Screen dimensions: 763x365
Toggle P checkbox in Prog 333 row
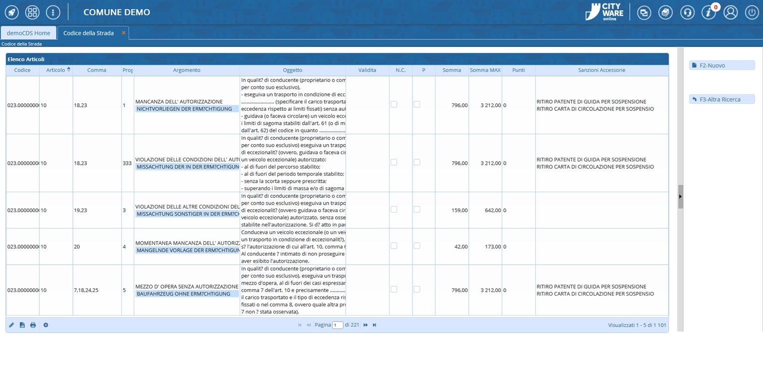coord(417,162)
